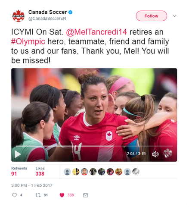189x207 pixels.
Task: Send tweet via direct message envelope
Action: coord(85,195)
